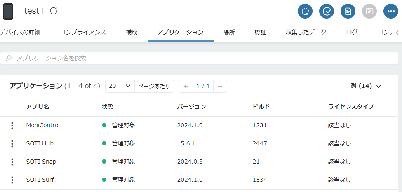Go to previous page arrow
Viewport: 402px width, 192px height.
pos(186,87)
